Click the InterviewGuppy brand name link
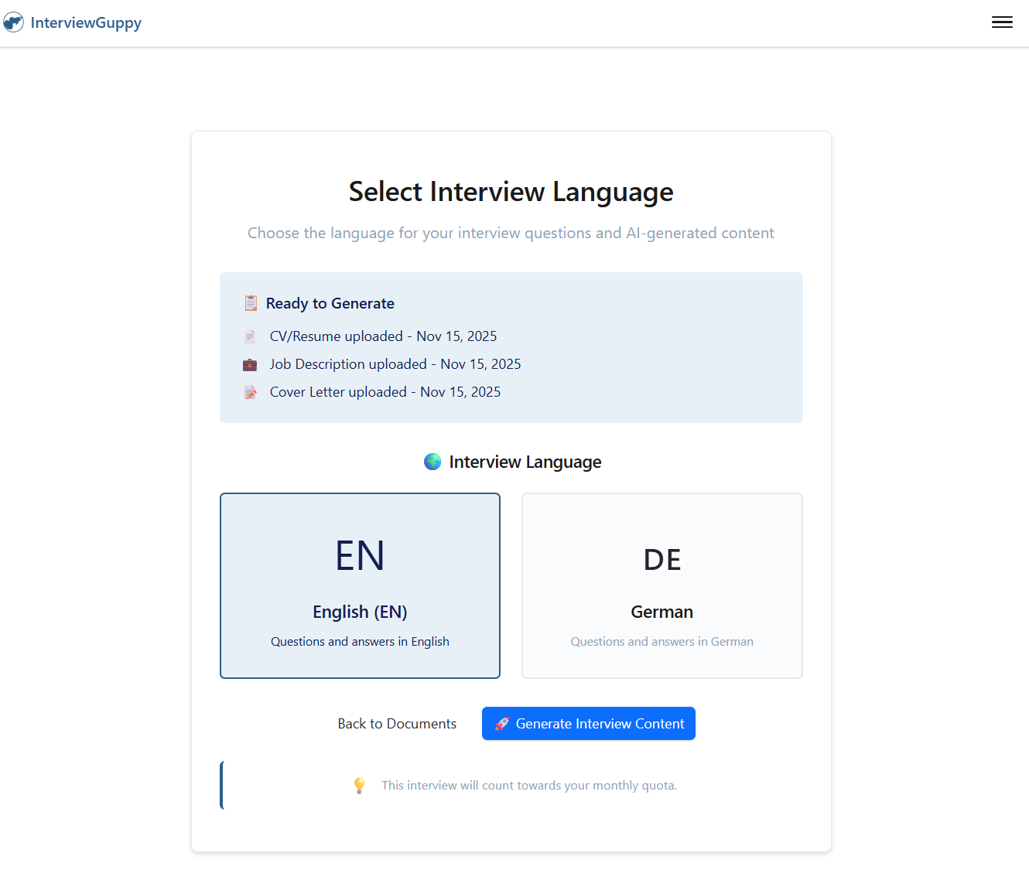Viewport: 1029px width, 880px height. point(86,22)
